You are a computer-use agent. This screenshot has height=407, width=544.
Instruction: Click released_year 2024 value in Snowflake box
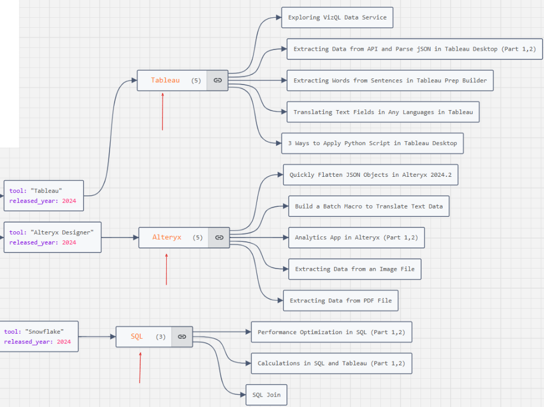click(x=64, y=341)
